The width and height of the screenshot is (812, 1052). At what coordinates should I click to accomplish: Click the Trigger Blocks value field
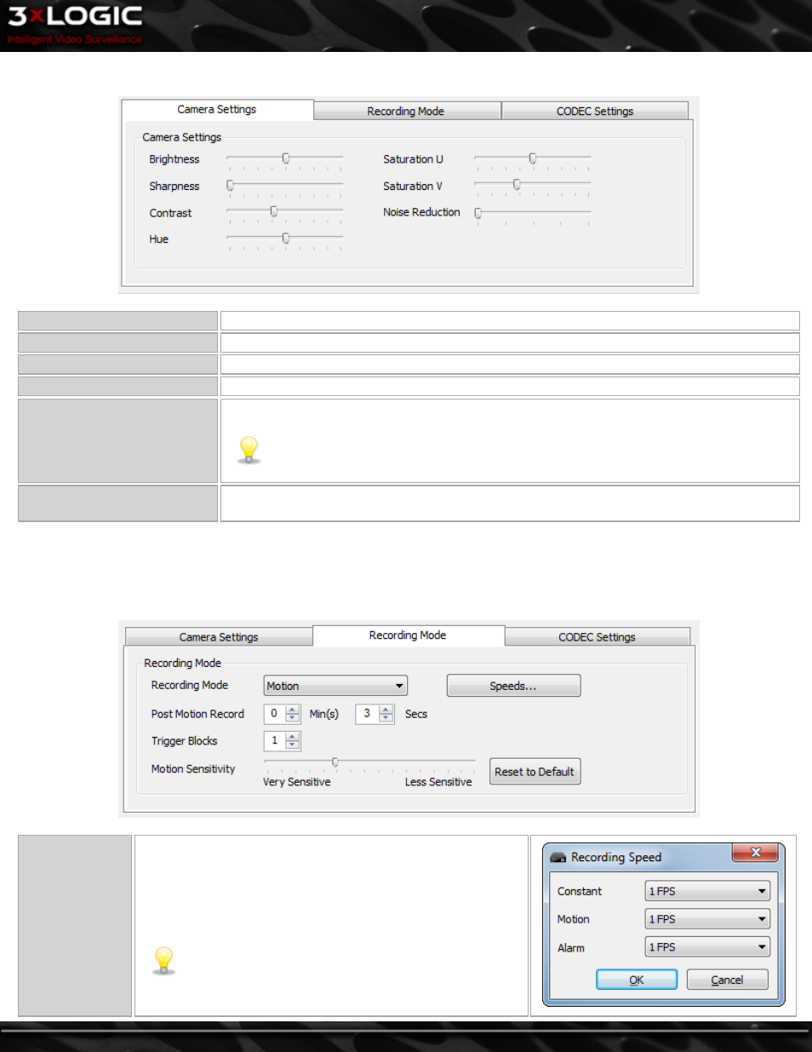point(274,741)
